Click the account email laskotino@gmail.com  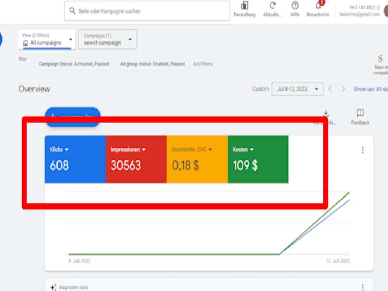pyautogui.click(x=359, y=14)
